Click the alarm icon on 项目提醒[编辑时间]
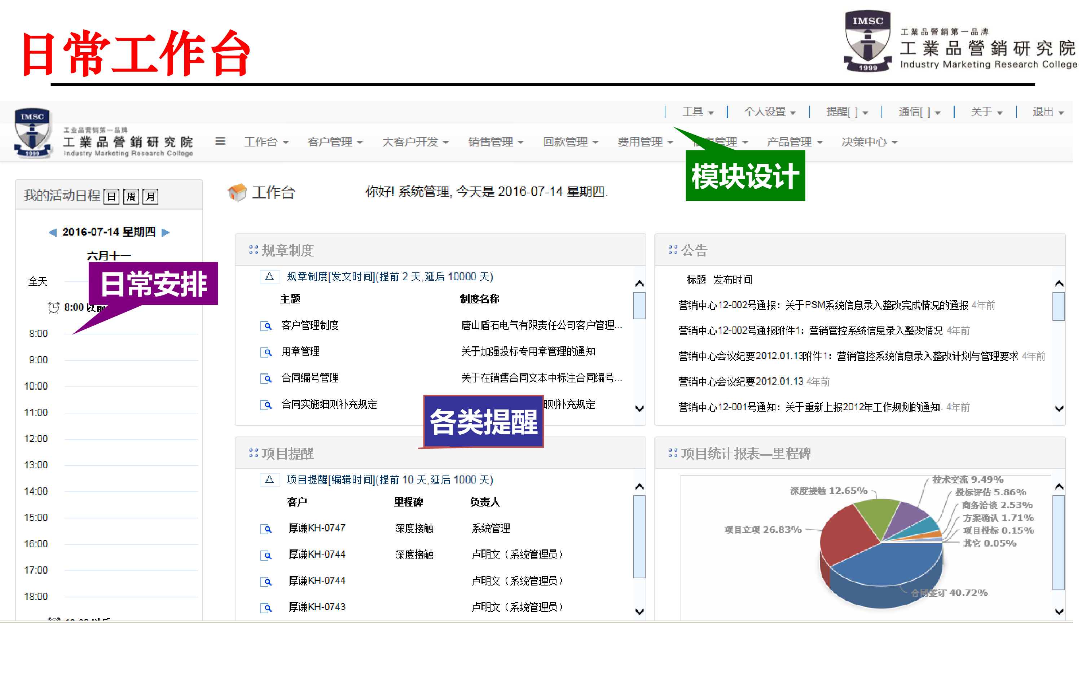This screenshot has width=1082, height=697. (269, 480)
